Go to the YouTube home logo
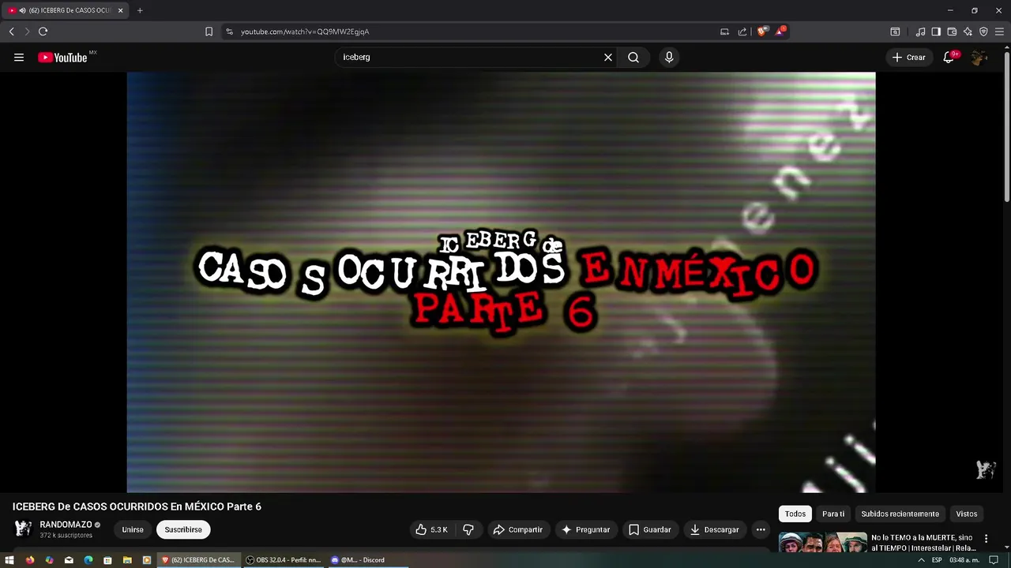This screenshot has height=568, width=1011. coord(62,58)
